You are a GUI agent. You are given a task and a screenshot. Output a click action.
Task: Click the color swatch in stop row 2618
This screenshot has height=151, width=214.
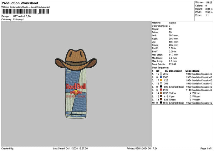161,74
